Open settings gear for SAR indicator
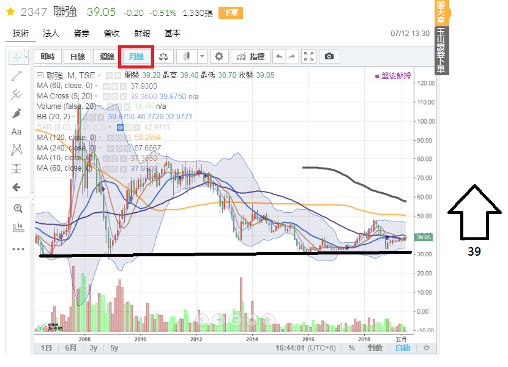The width and height of the screenshot is (508, 367). [129, 128]
